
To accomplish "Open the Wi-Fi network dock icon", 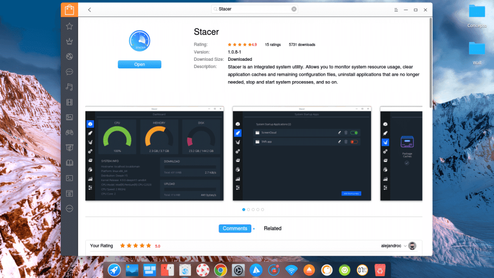I will point(291,270).
